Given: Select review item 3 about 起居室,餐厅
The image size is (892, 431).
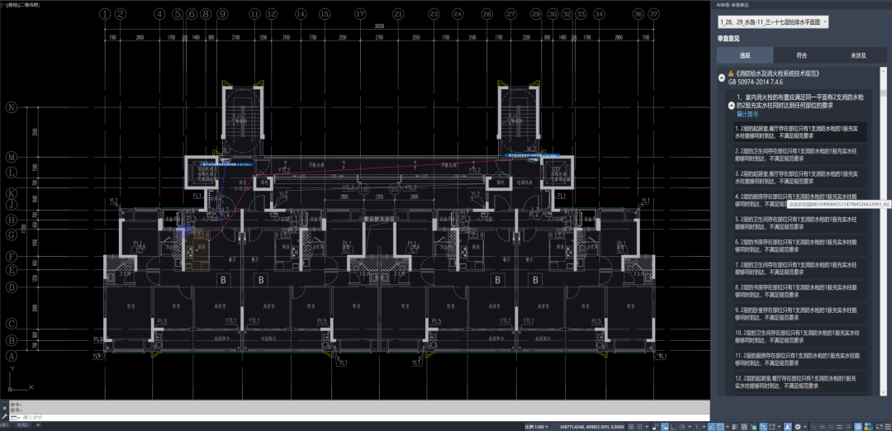Looking at the screenshot, I should pyautogui.click(x=799, y=178).
